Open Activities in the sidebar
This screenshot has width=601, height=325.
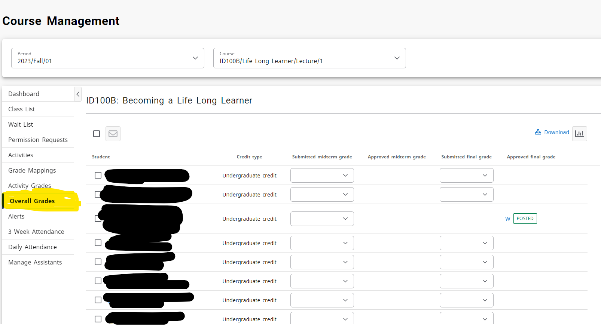click(x=38, y=155)
